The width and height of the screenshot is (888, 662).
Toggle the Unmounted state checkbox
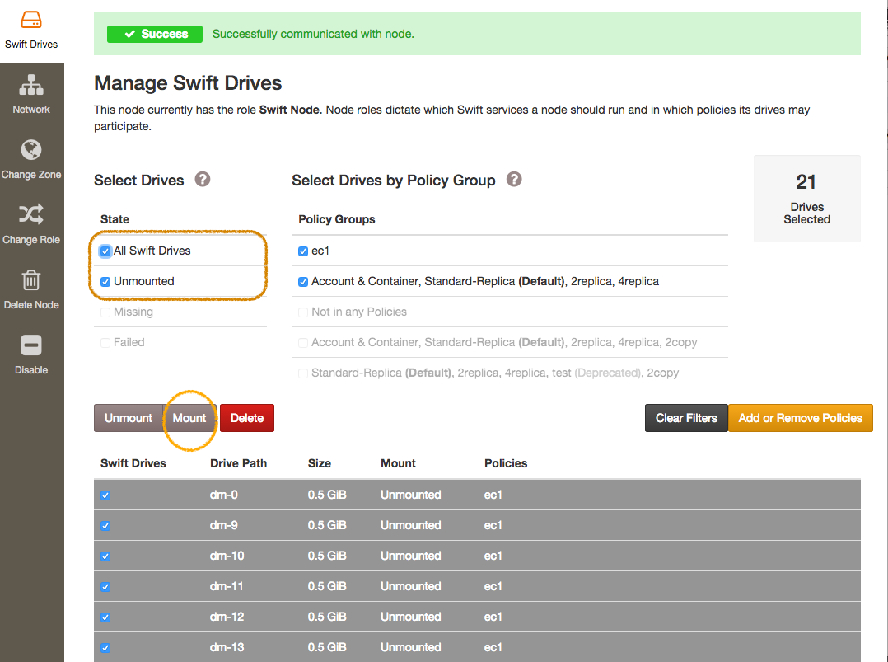pyautogui.click(x=105, y=282)
